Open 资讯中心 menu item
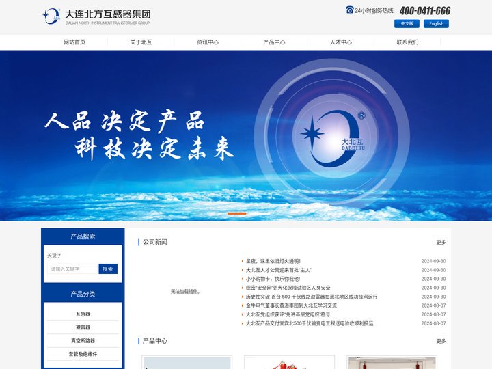492x369 pixels. pos(208,42)
